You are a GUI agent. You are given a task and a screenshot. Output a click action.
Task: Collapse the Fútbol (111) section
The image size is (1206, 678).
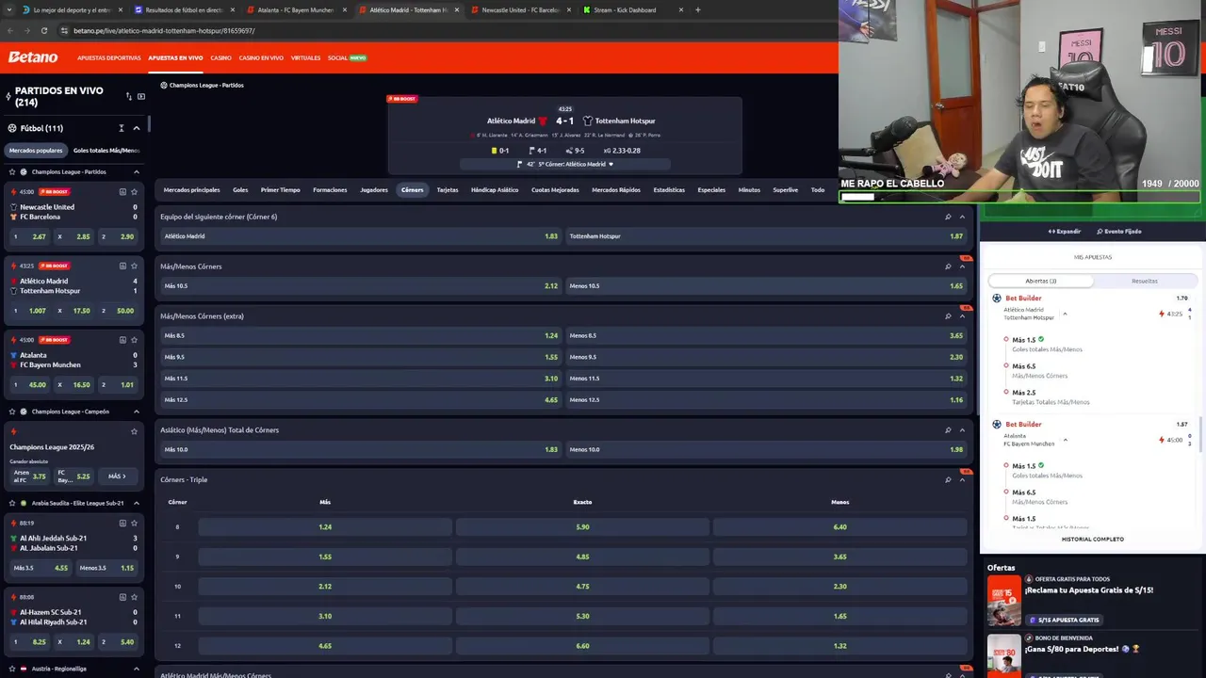point(136,128)
